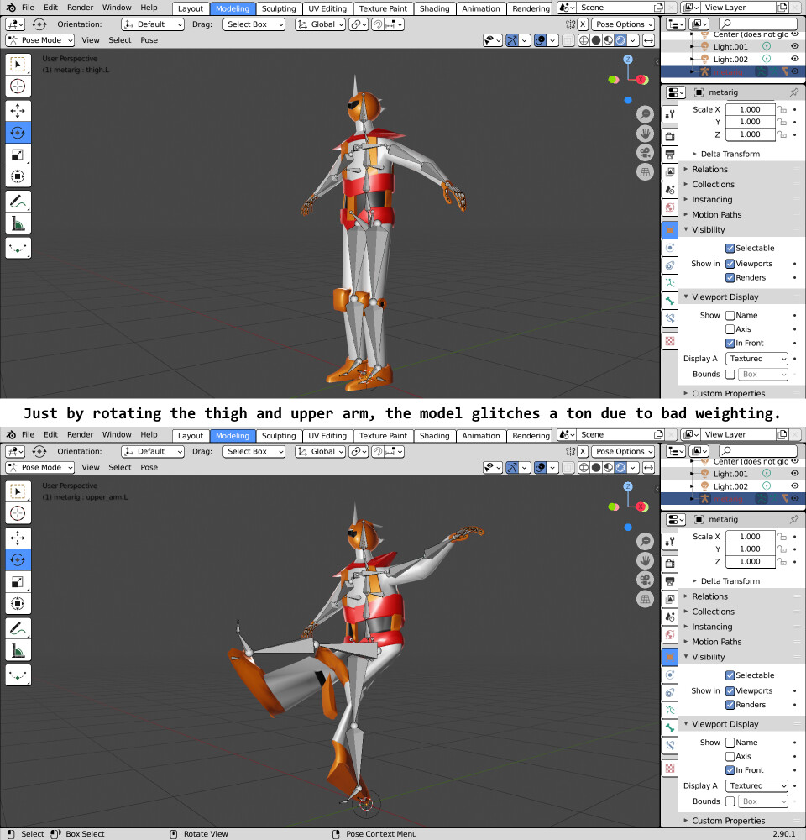Screen dimensions: 806x840
Task: Hide Light.001 with its eye toggle
Action: [794, 46]
